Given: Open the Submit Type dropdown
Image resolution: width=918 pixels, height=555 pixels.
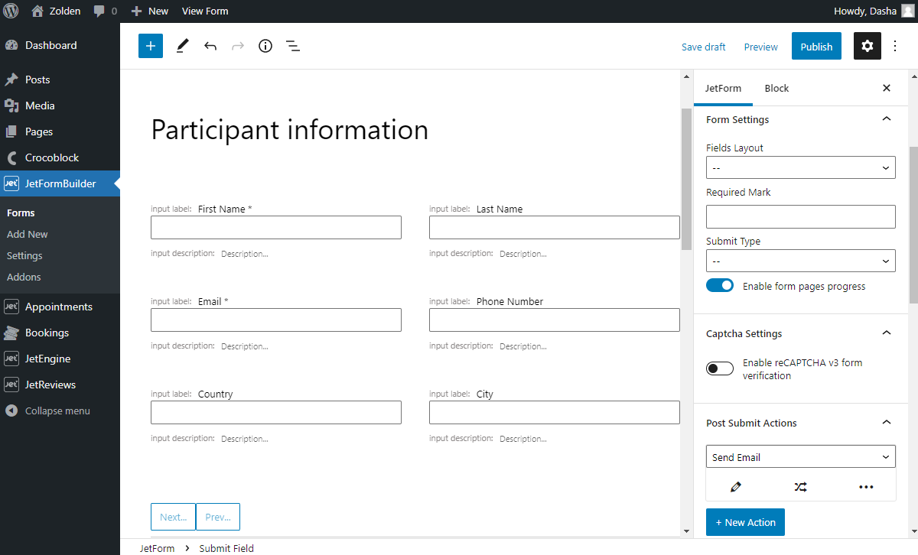Looking at the screenshot, I should tap(800, 261).
